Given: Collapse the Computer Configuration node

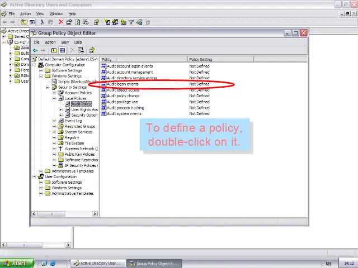Looking at the screenshot, I should (34, 65).
